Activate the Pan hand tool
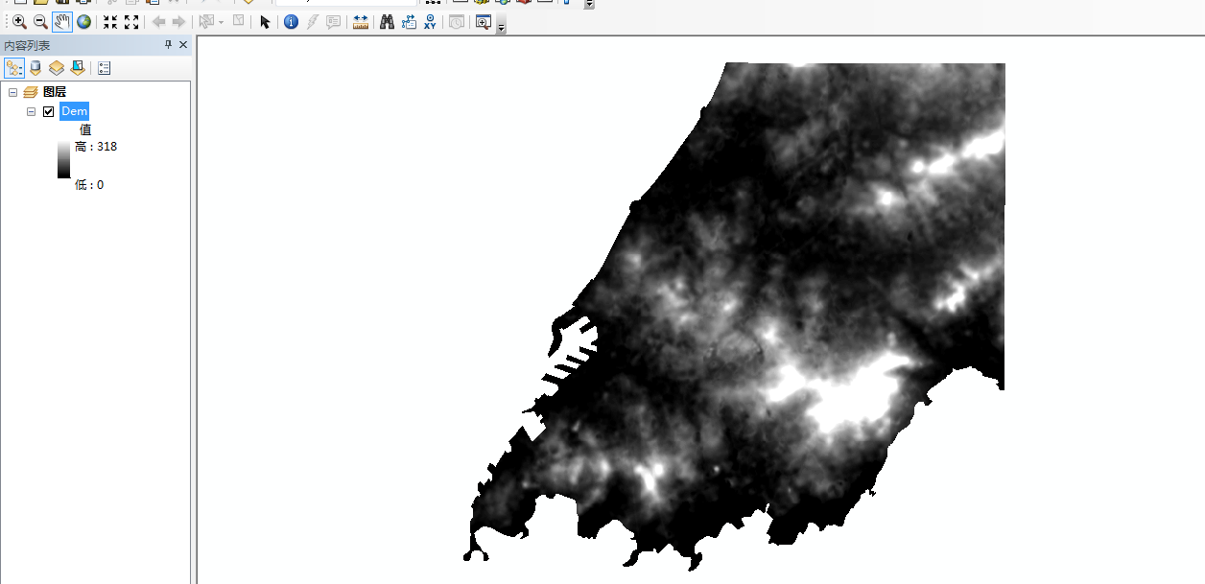Image resolution: width=1205 pixels, height=584 pixels. pyautogui.click(x=62, y=21)
